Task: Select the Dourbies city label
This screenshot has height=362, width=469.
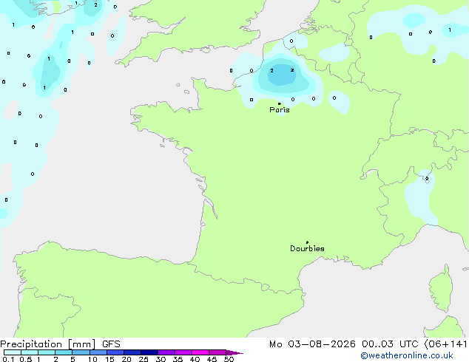Action: point(307,248)
